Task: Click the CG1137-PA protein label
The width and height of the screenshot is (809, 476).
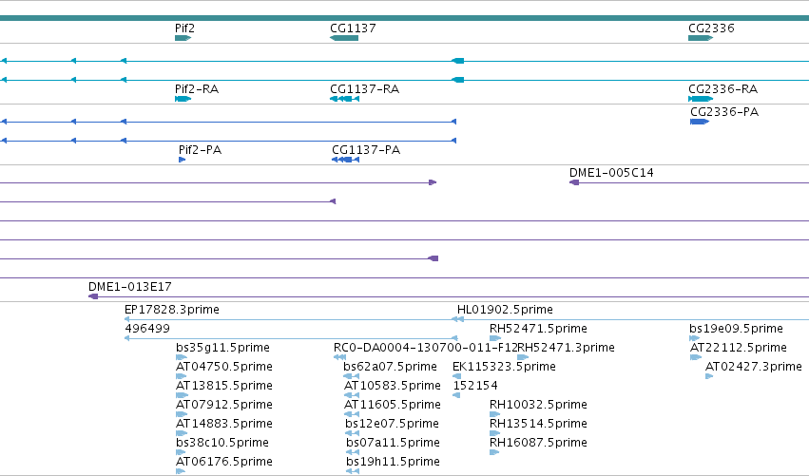Action: pos(366,150)
